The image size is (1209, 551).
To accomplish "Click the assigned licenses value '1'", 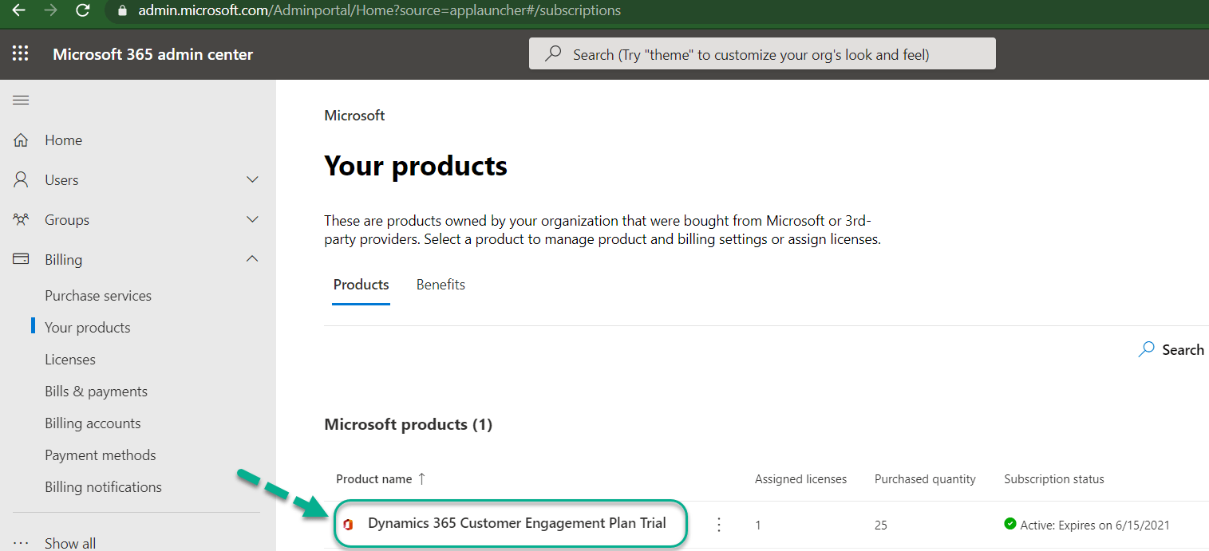I will click(x=758, y=525).
